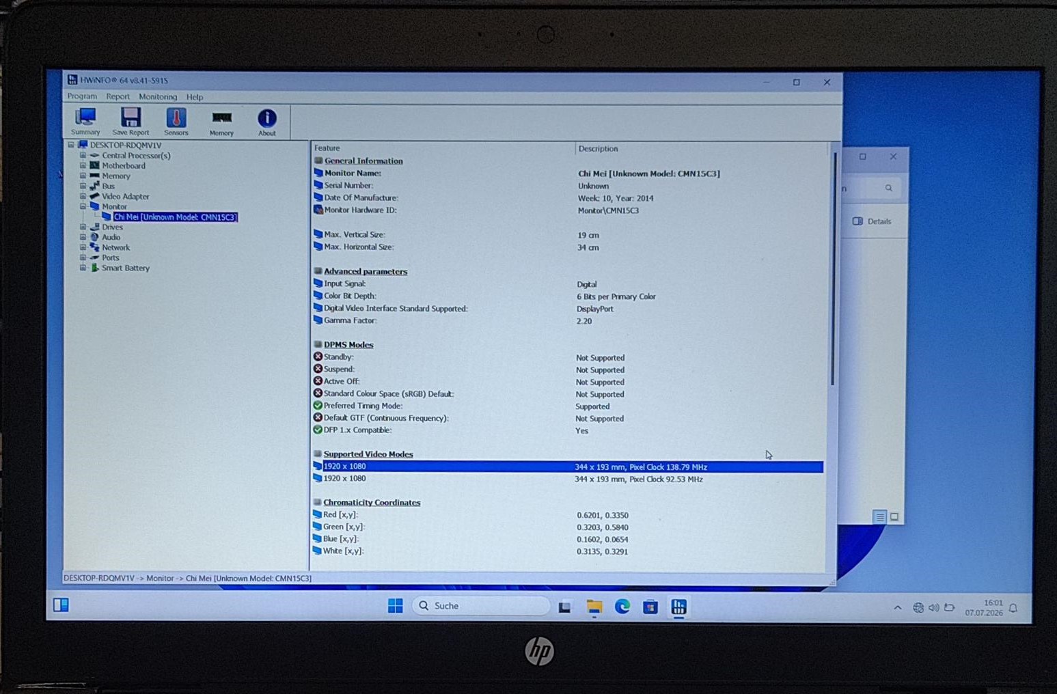Click the status bar path text
1057x694 pixels.
(187, 579)
